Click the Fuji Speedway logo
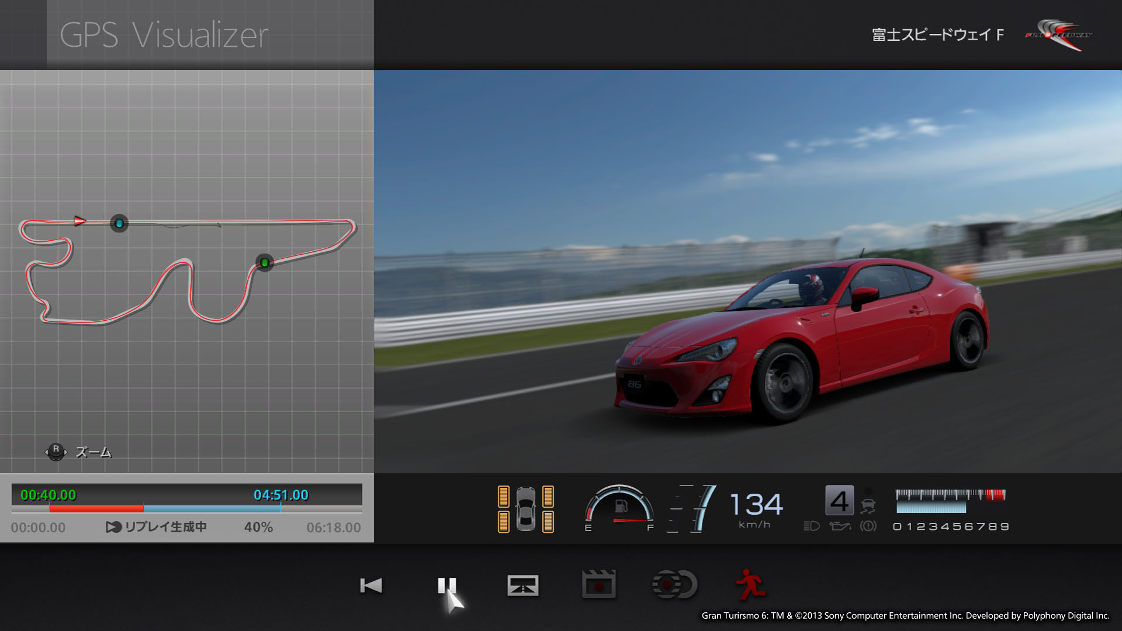The image size is (1122, 631). point(1058,35)
